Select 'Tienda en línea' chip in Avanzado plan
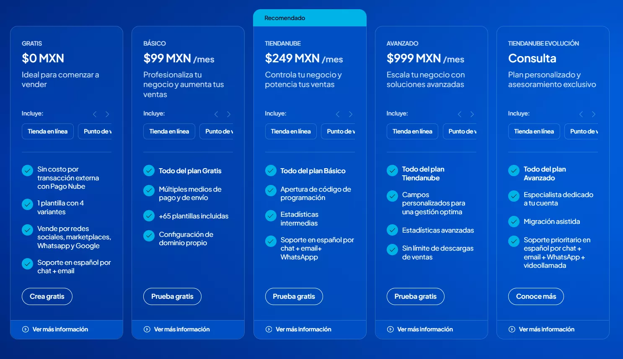623x359 pixels. click(x=412, y=131)
